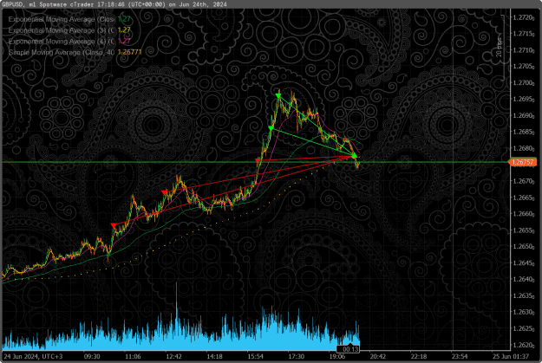Select the red sell marker near 1.2655
542x363 pixels.
pos(114,225)
